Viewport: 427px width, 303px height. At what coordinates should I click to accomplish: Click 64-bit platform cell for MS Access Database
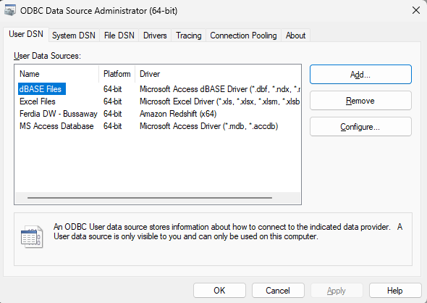[x=113, y=126]
